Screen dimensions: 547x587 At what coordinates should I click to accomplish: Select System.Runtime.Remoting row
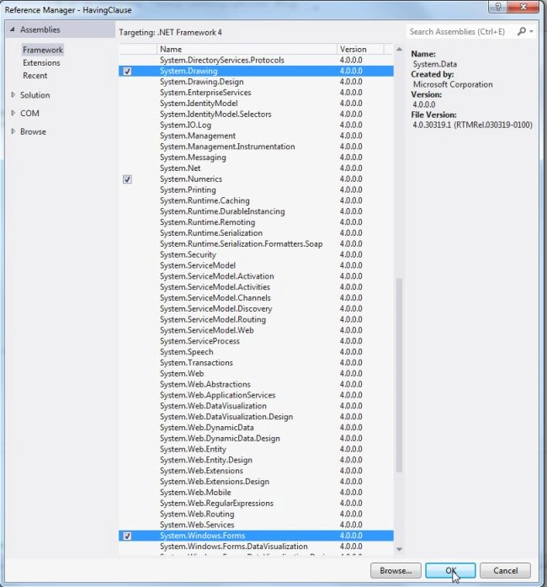[257, 222]
